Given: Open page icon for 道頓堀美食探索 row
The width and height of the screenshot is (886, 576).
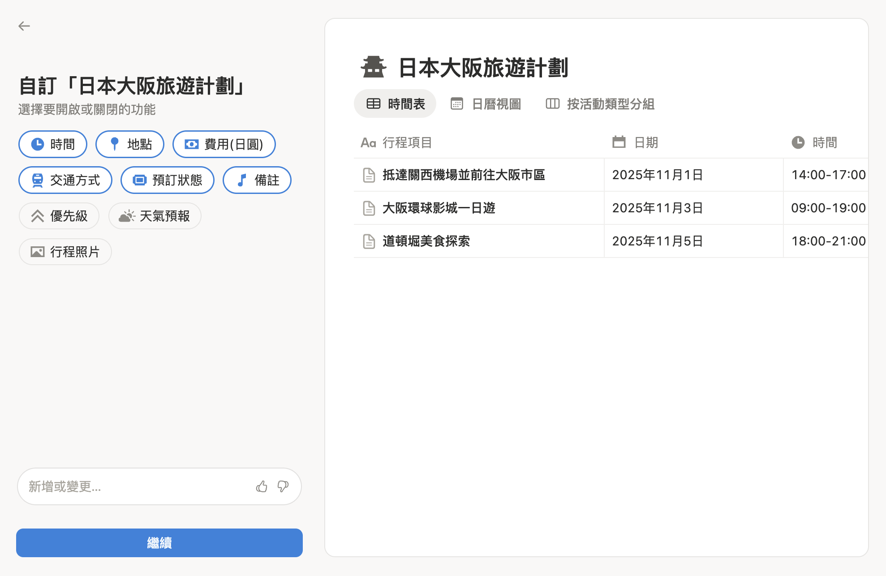Looking at the screenshot, I should [369, 241].
